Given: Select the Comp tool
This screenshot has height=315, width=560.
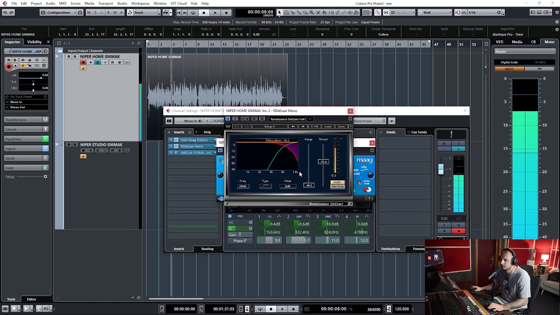Looking at the screenshot, I should pos(324,12).
